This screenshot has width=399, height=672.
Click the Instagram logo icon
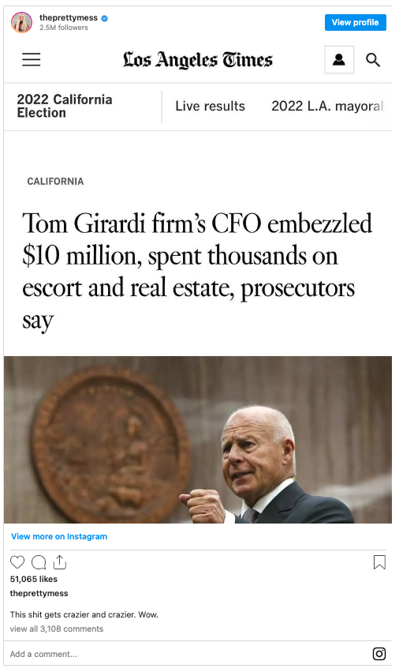coord(378,654)
